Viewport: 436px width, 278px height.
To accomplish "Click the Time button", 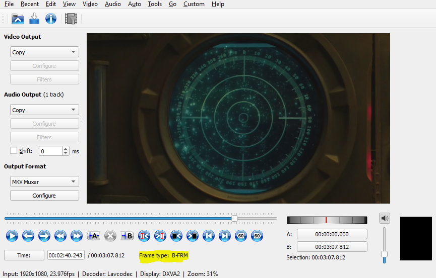I will click(24, 255).
